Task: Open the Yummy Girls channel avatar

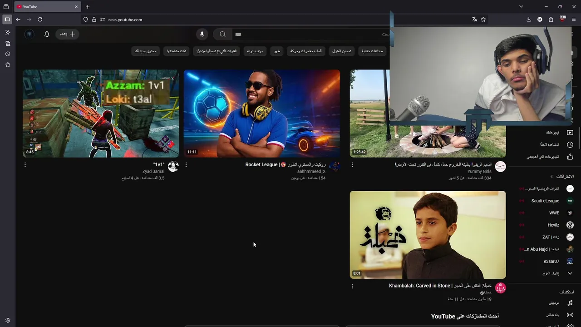Action: pos(500,167)
